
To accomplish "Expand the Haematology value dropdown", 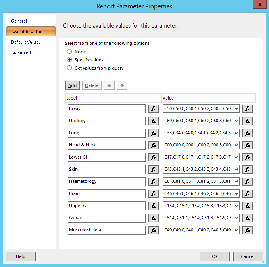I will tap(236, 182).
